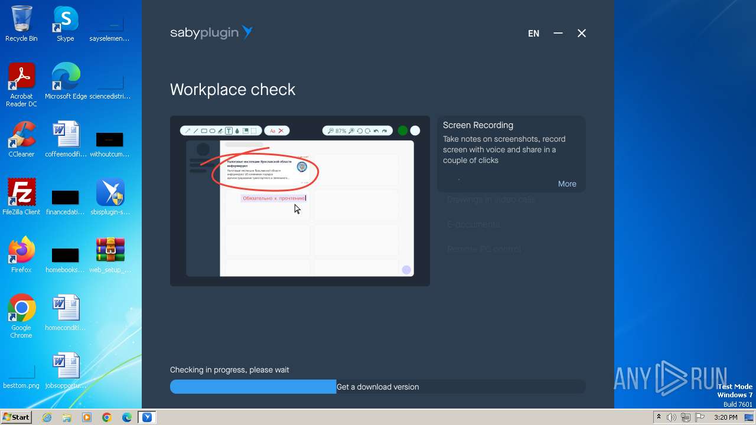Select the Screen Recording card title
This screenshot has width=756, height=425.
[x=478, y=125]
